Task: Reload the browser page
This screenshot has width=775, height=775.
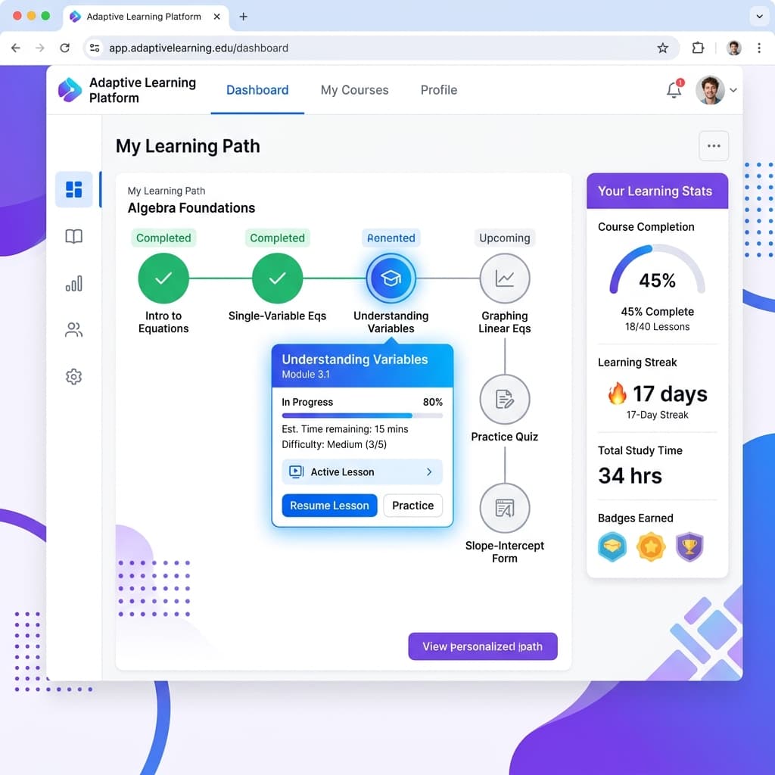Action: (x=65, y=48)
